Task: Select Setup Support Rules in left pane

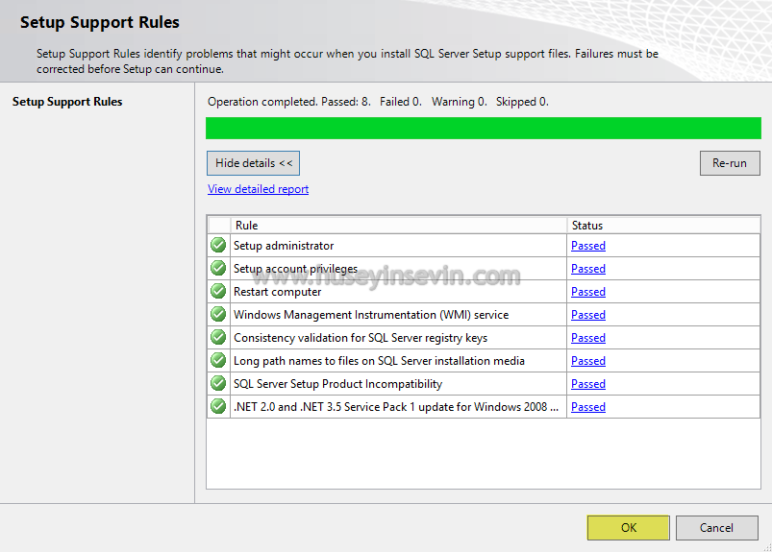Action: tap(67, 102)
